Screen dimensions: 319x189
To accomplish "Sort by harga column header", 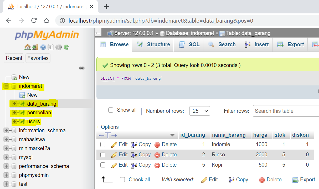I will click(x=260, y=135).
